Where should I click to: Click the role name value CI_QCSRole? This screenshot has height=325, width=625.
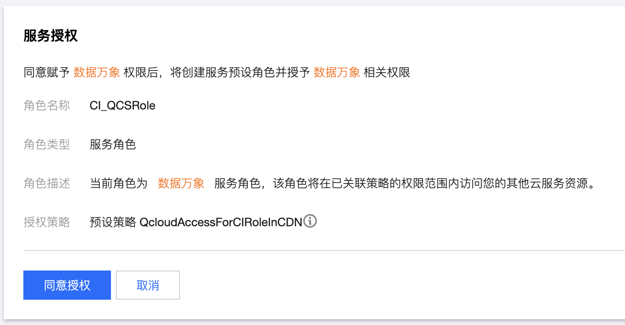pos(123,106)
